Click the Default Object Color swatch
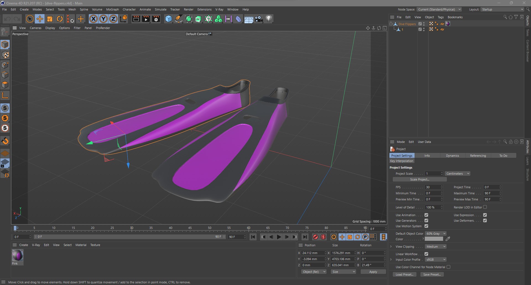The image size is (531, 285). tap(434, 239)
